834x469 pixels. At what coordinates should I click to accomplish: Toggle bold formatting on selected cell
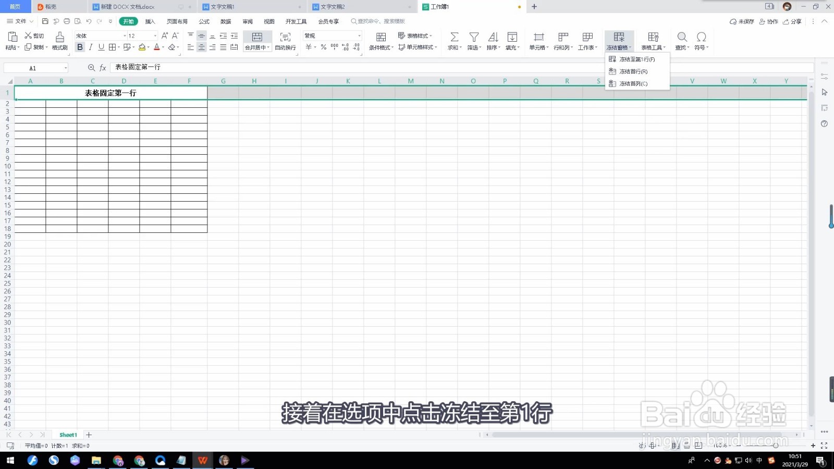[80, 47]
